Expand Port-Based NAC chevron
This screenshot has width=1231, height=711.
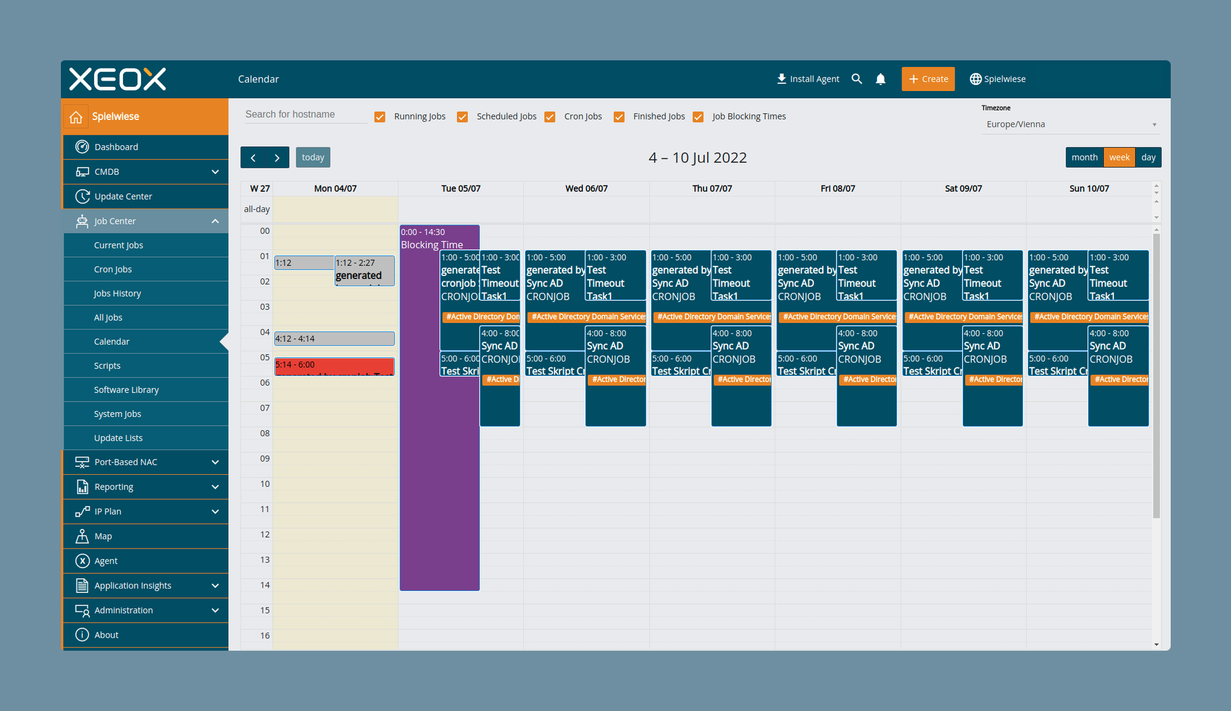point(215,462)
